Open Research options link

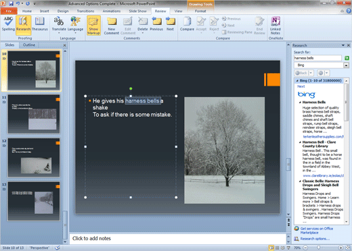coord(315,239)
